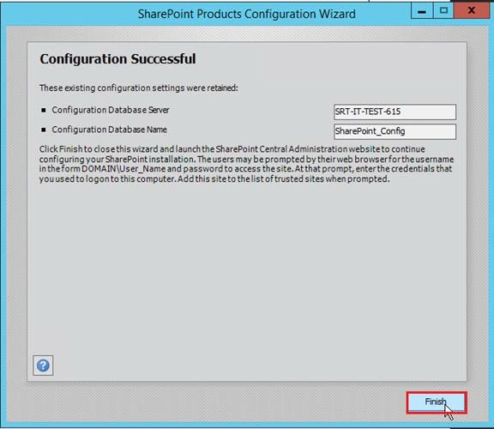The image size is (494, 429).
Task: Select the Configuration Database Server field
Action: (395, 112)
